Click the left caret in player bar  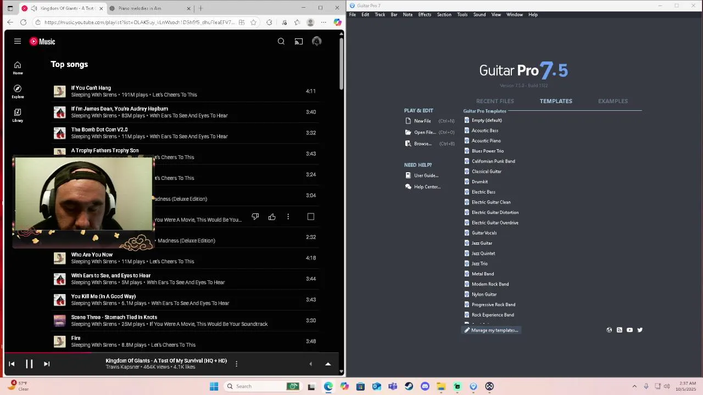point(310,364)
